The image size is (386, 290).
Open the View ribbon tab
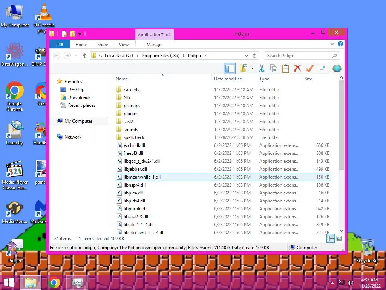point(124,45)
